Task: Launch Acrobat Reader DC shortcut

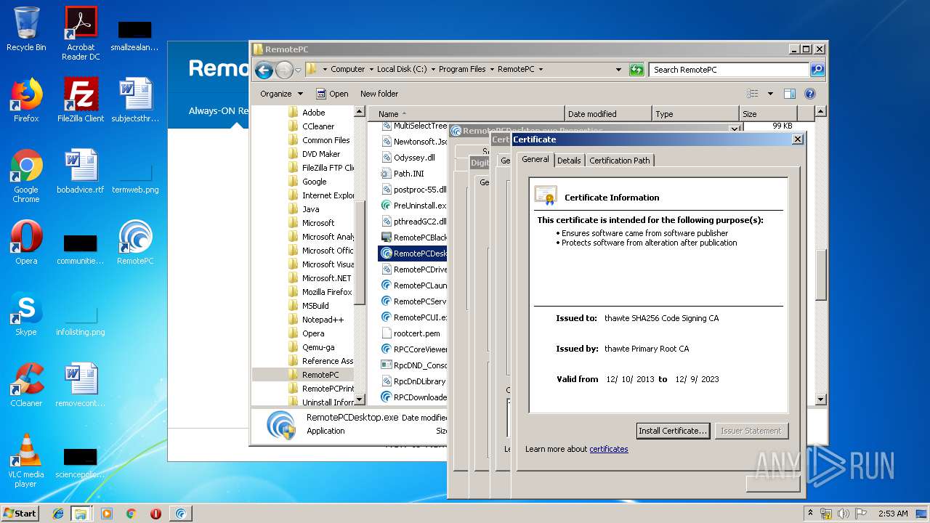Action: click(81, 33)
